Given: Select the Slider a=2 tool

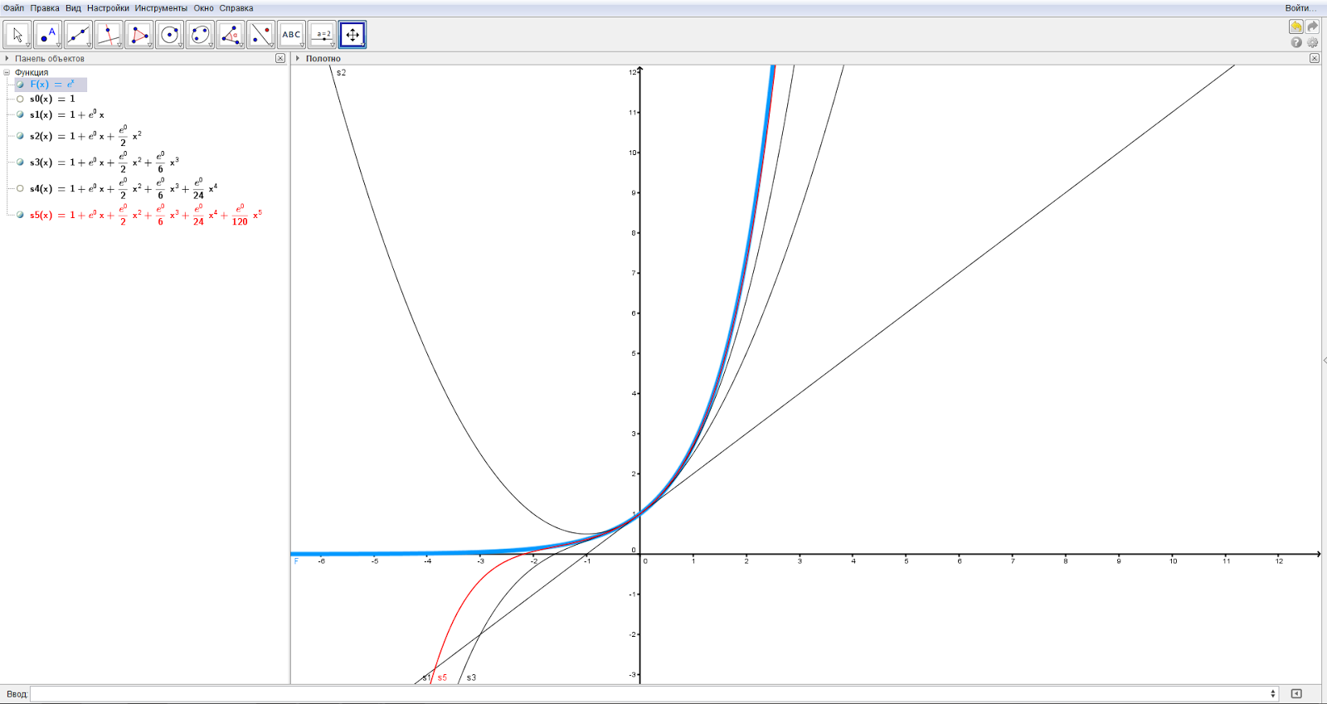Looking at the screenshot, I should [x=322, y=35].
